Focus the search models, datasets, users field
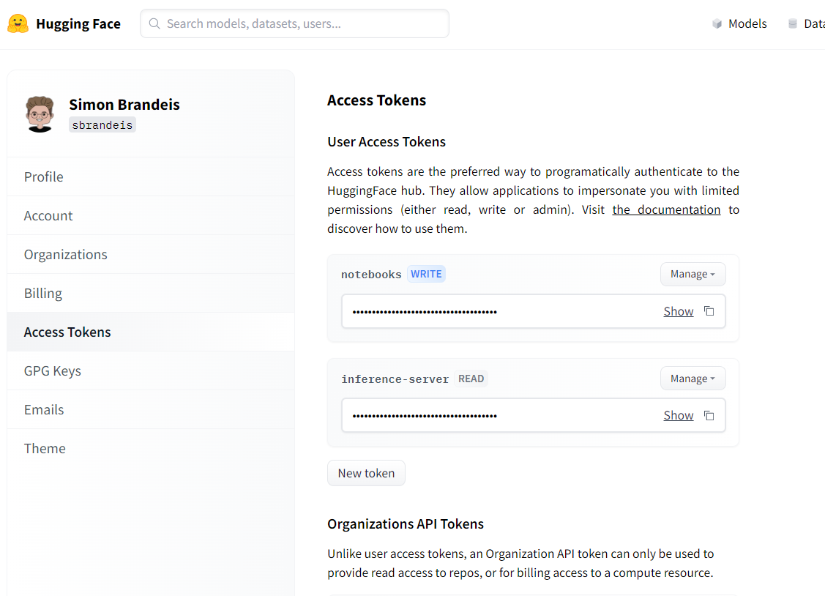Image resolution: width=825 pixels, height=596 pixels. click(294, 23)
